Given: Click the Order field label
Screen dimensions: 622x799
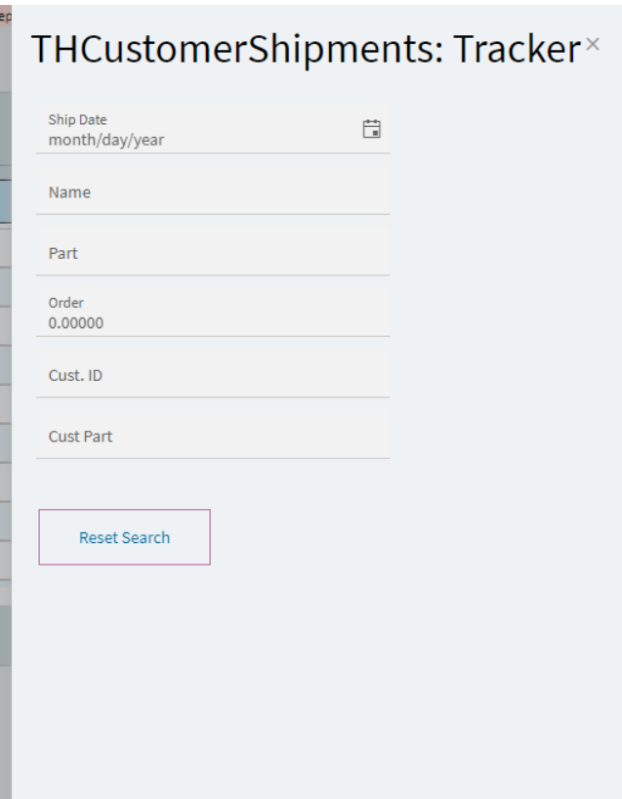Looking at the screenshot, I should [65, 303].
